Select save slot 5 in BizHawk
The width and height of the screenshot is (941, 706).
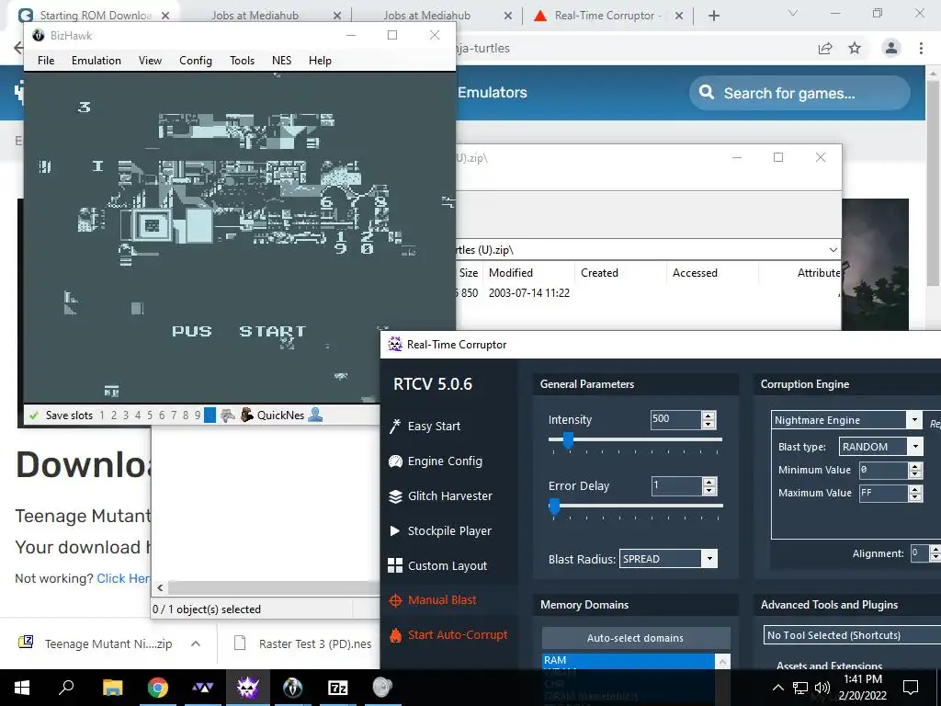(x=150, y=416)
